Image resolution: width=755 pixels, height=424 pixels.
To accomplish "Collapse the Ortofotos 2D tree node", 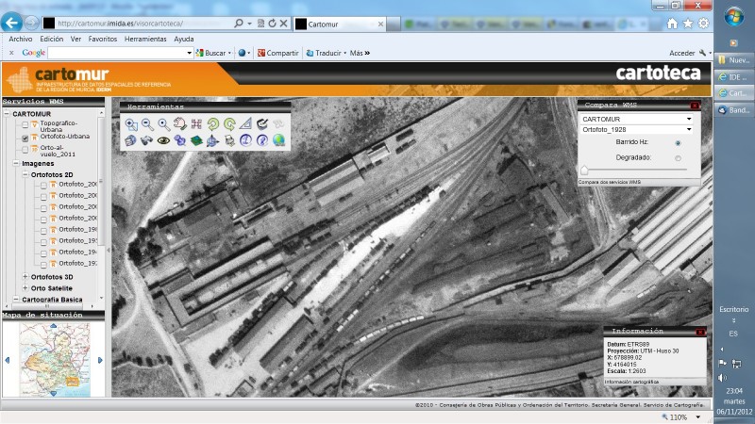I will [x=25, y=174].
